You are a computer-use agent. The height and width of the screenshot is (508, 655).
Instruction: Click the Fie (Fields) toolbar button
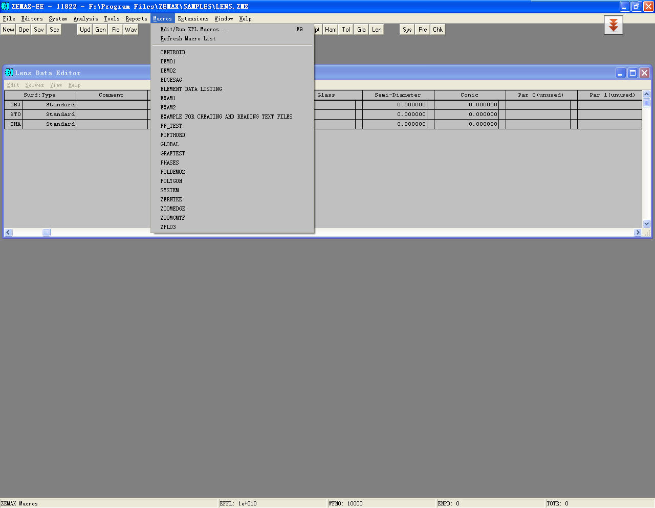[116, 30]
